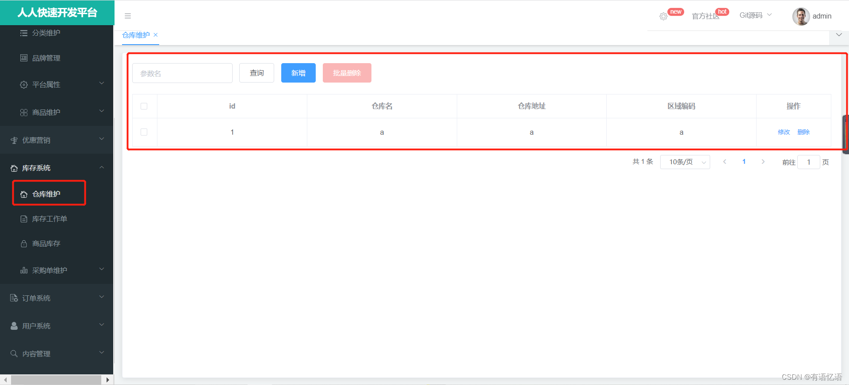Click the list icon beside 分类维护
The height and width of the screenshot is (385, 849).
pyautogui.click(x=24, y=33)
